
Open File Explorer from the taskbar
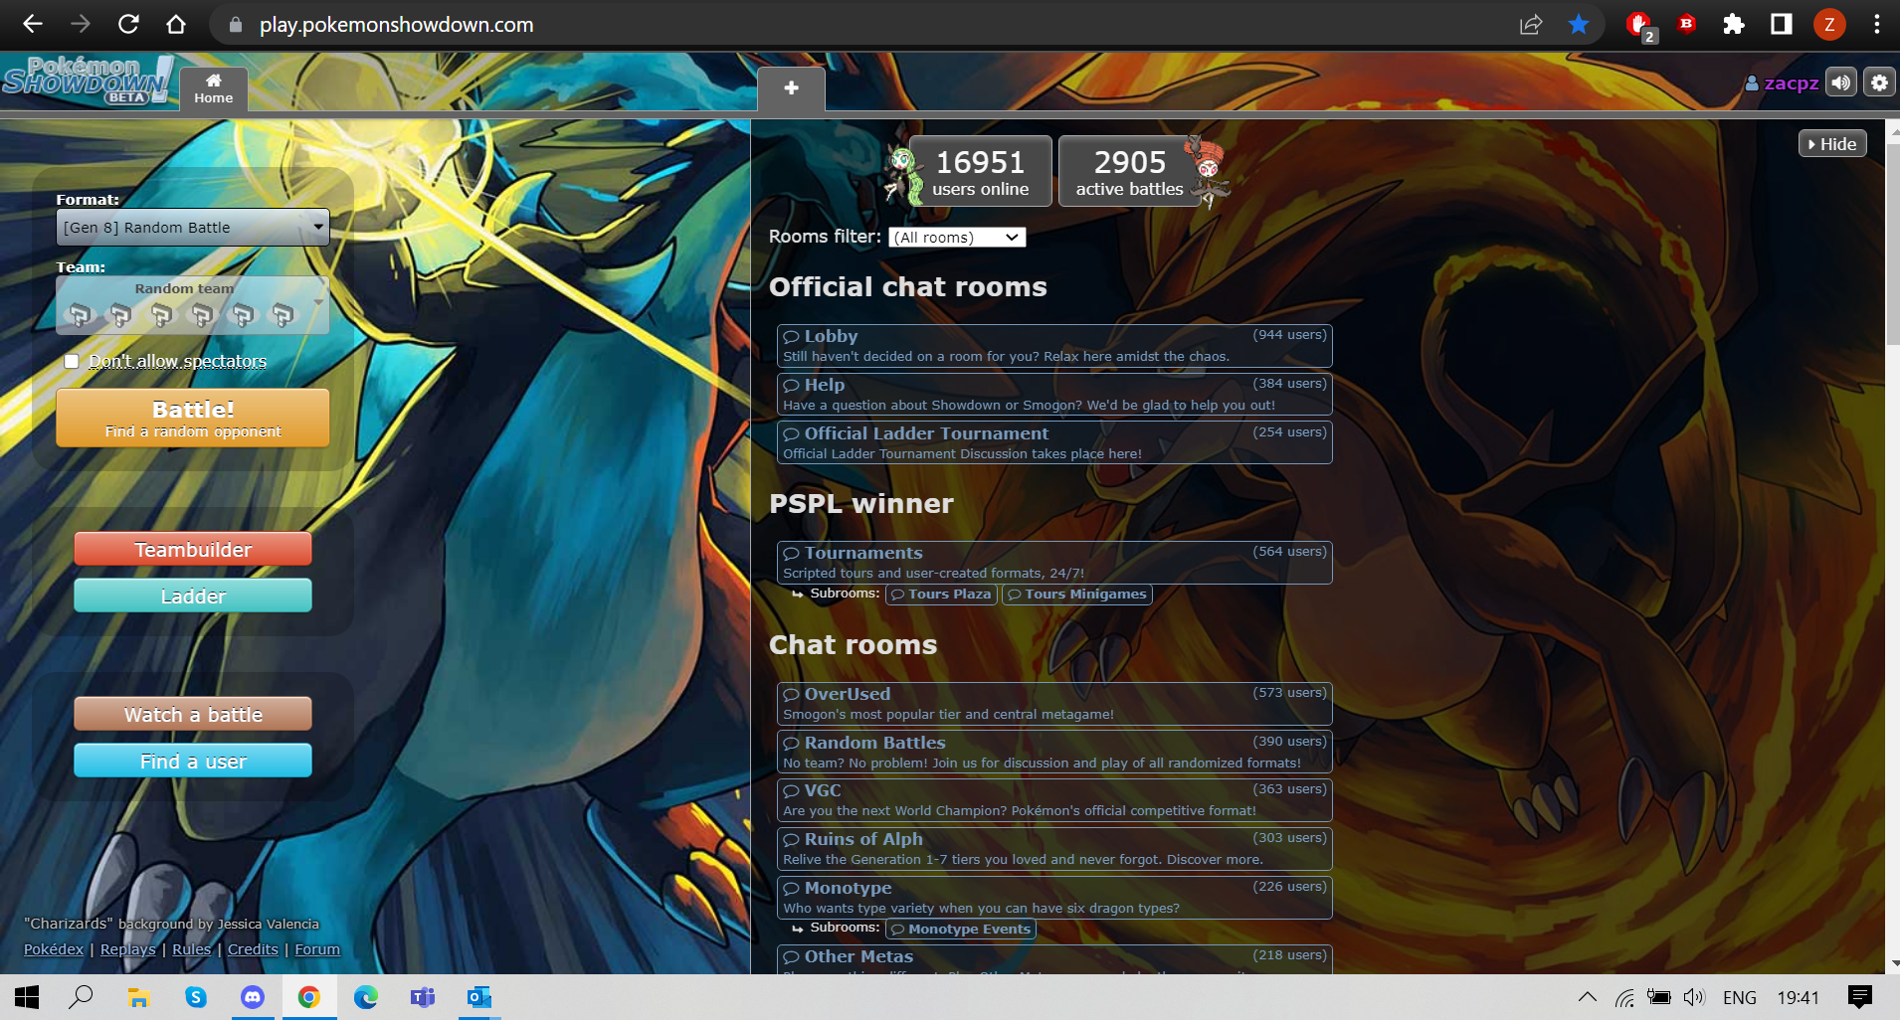(139, 997)
